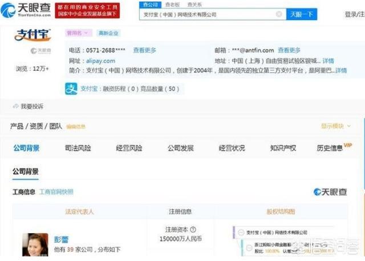Open the 工商官网快照 link
This screenshot has height=261, width=365.
click(56, 192)
